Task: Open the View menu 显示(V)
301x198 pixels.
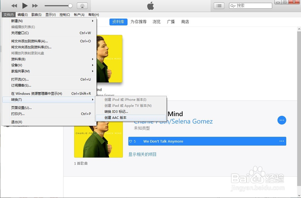Action: coord(51,14)
